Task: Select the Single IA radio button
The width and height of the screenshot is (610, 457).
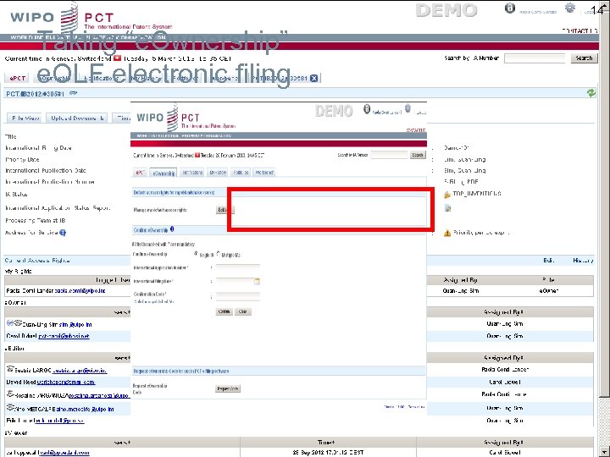Action: click(x=196, y=254)
